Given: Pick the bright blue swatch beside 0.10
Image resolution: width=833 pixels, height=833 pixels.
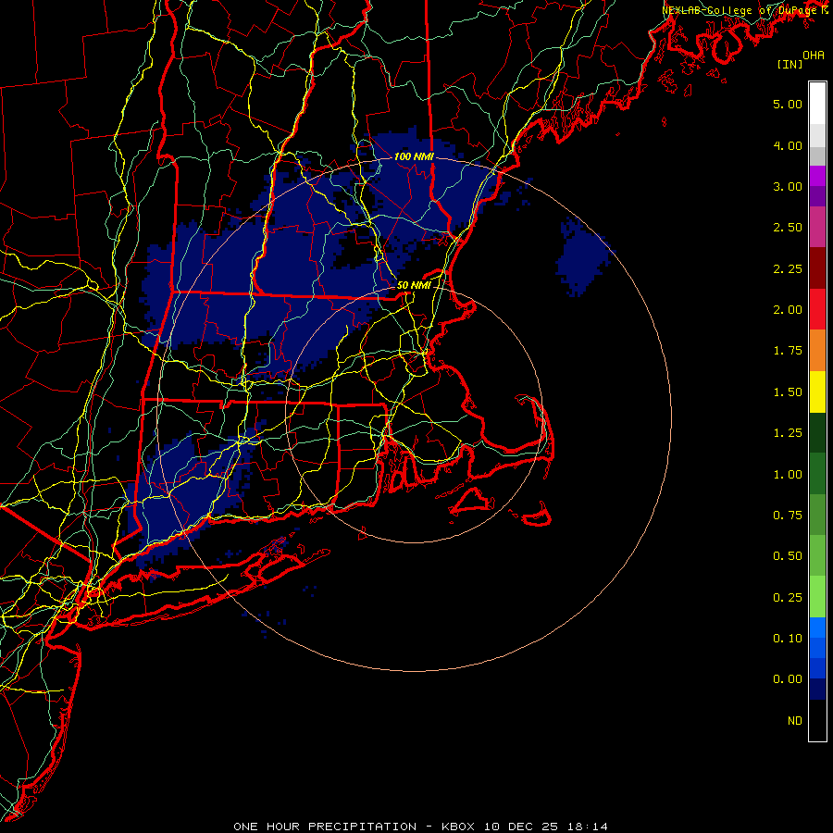Looking at the screenshot, I should tap(817, 628).
